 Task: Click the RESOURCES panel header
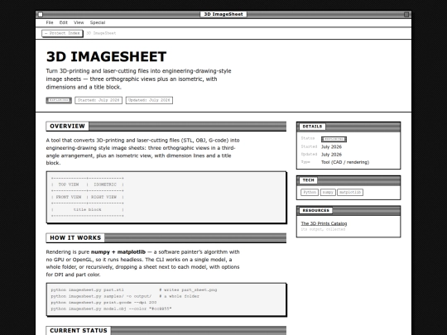(316, 211)
